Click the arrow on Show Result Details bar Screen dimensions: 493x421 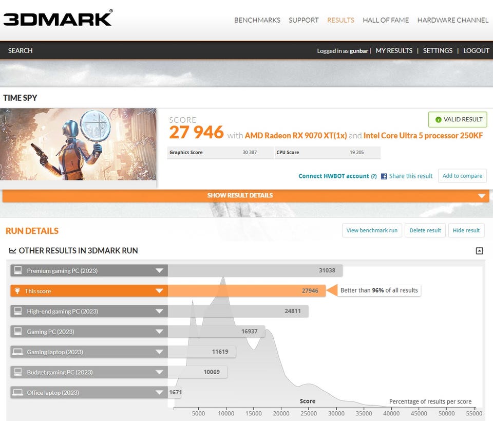(481, 196)
